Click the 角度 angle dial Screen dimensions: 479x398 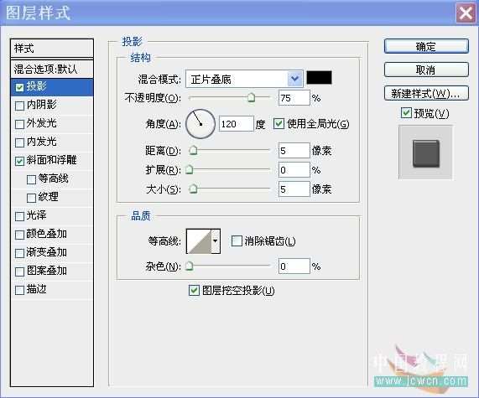pyautogui.click(x=200, y=124)
